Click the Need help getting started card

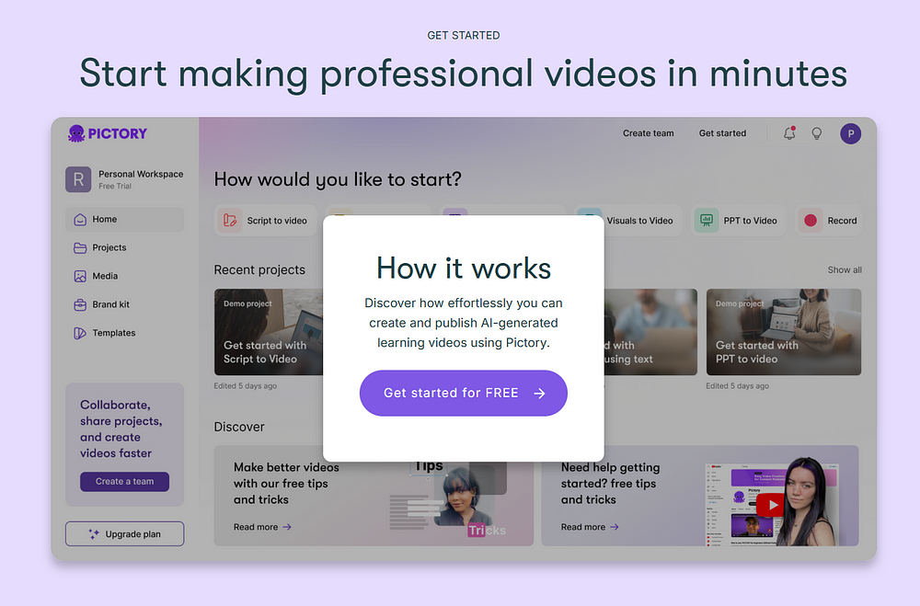pyautogui.click(x=700, y=496)
